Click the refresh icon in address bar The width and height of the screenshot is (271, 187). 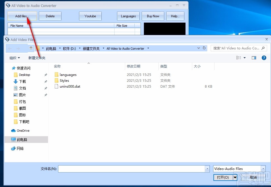(204, 48)
